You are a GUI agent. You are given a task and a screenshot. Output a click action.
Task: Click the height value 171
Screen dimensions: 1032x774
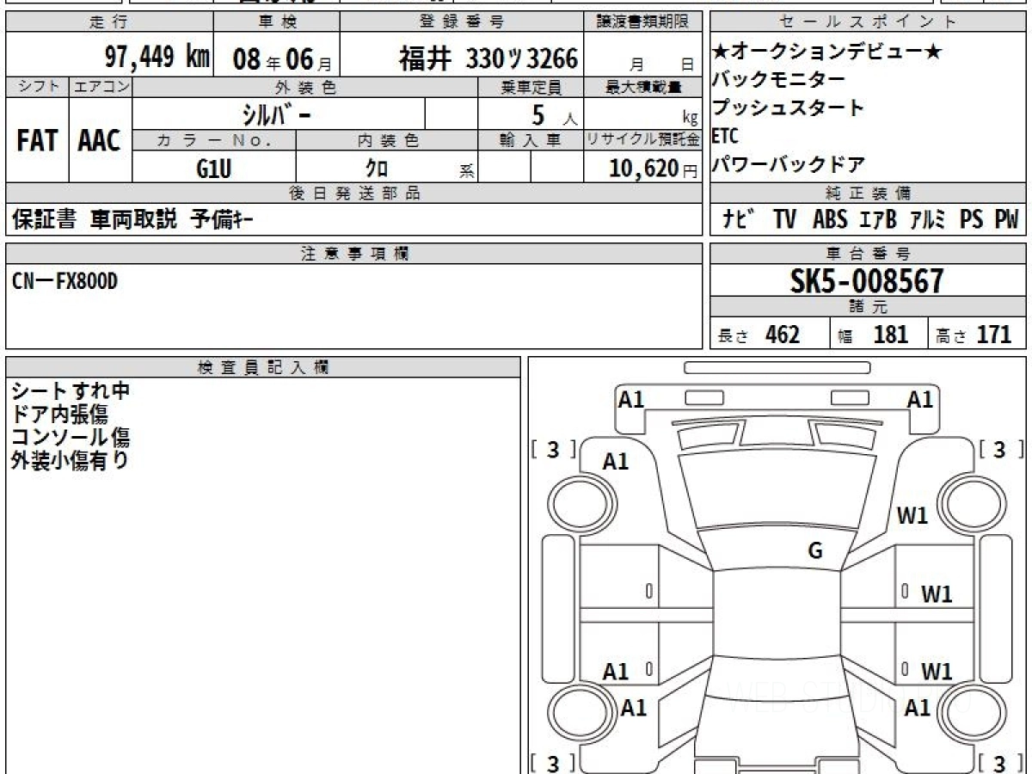point(993,335)
